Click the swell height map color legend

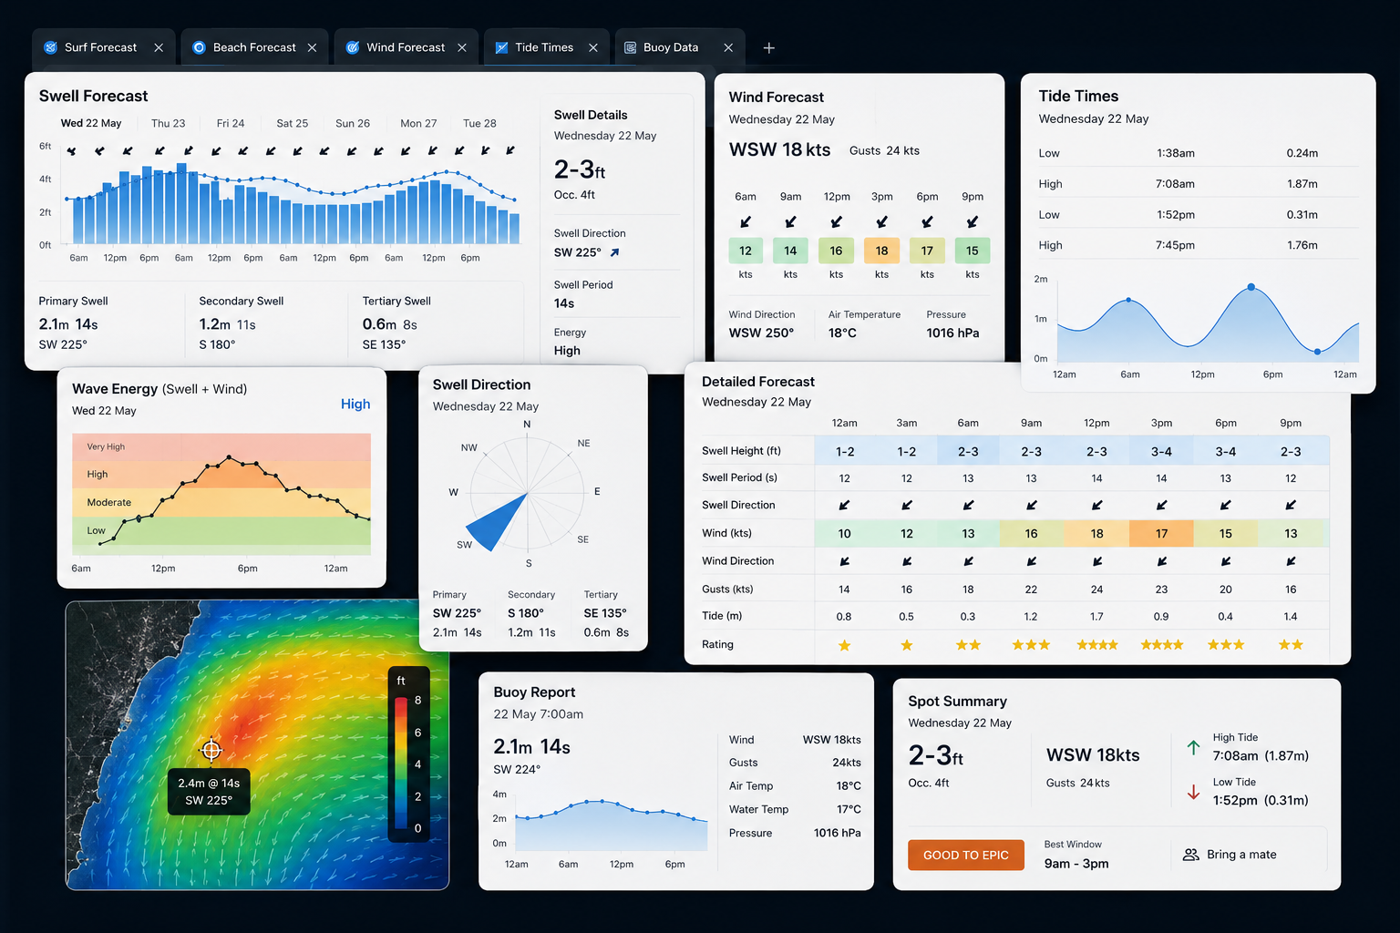click(408, 754)
